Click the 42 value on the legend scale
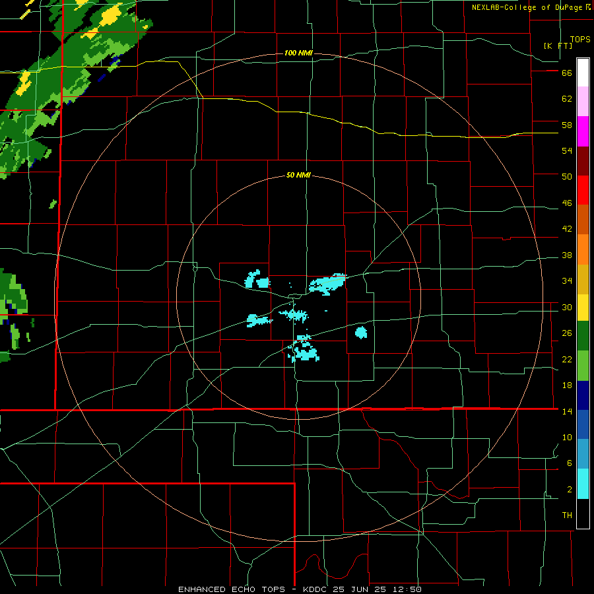This screenshot has width=594, height=594. 567,229
